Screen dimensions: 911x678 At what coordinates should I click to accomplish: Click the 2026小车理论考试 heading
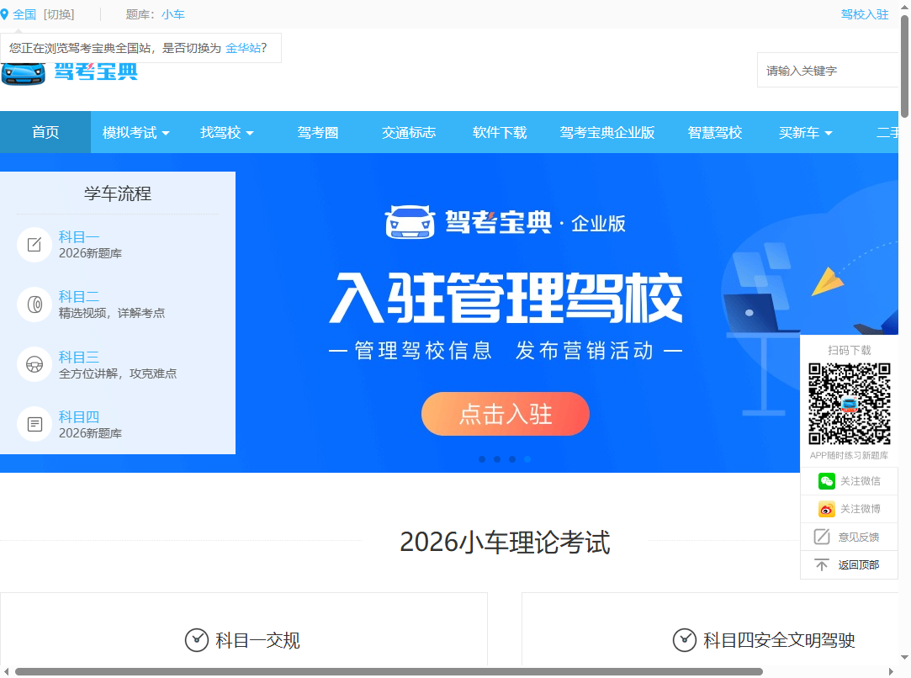[x=505, y=542]
